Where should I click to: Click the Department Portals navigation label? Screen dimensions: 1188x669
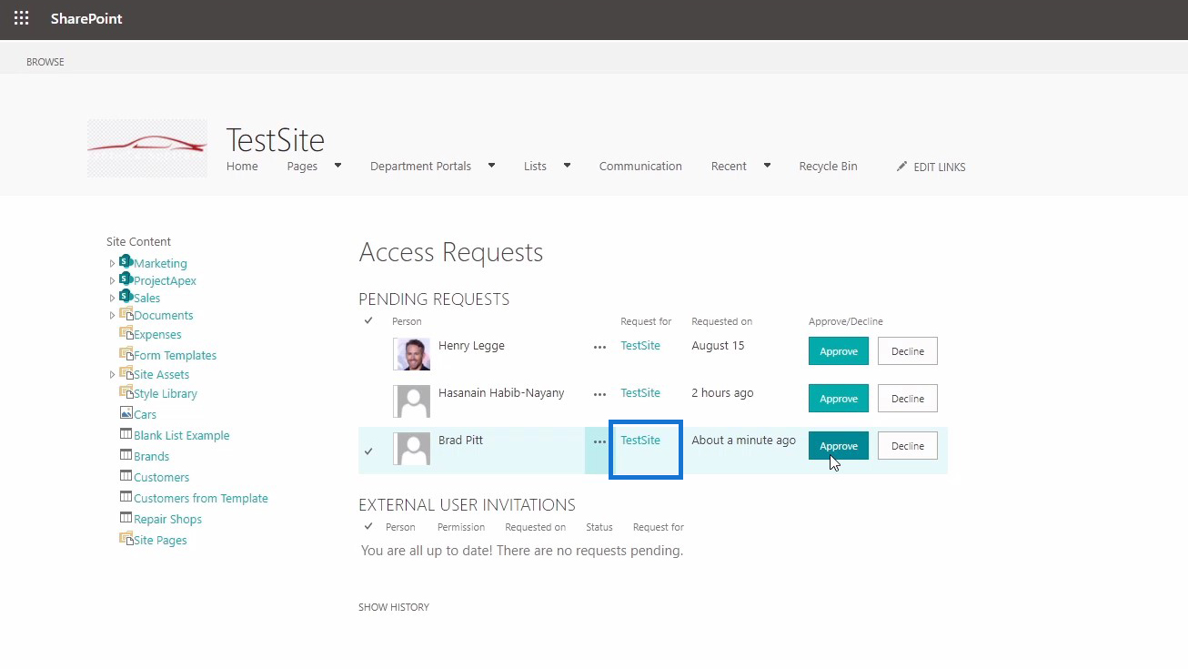click(x=420, y=167)
